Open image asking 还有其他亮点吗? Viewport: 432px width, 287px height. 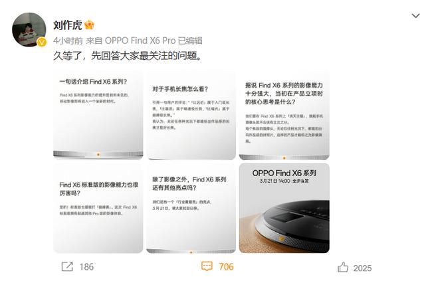191,208
